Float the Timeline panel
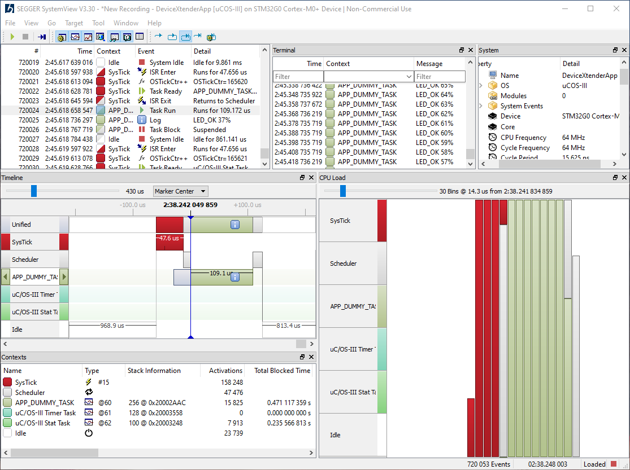The width and height of the screenshot is (630, 470). pyautogui.click(x=302, y=177)
